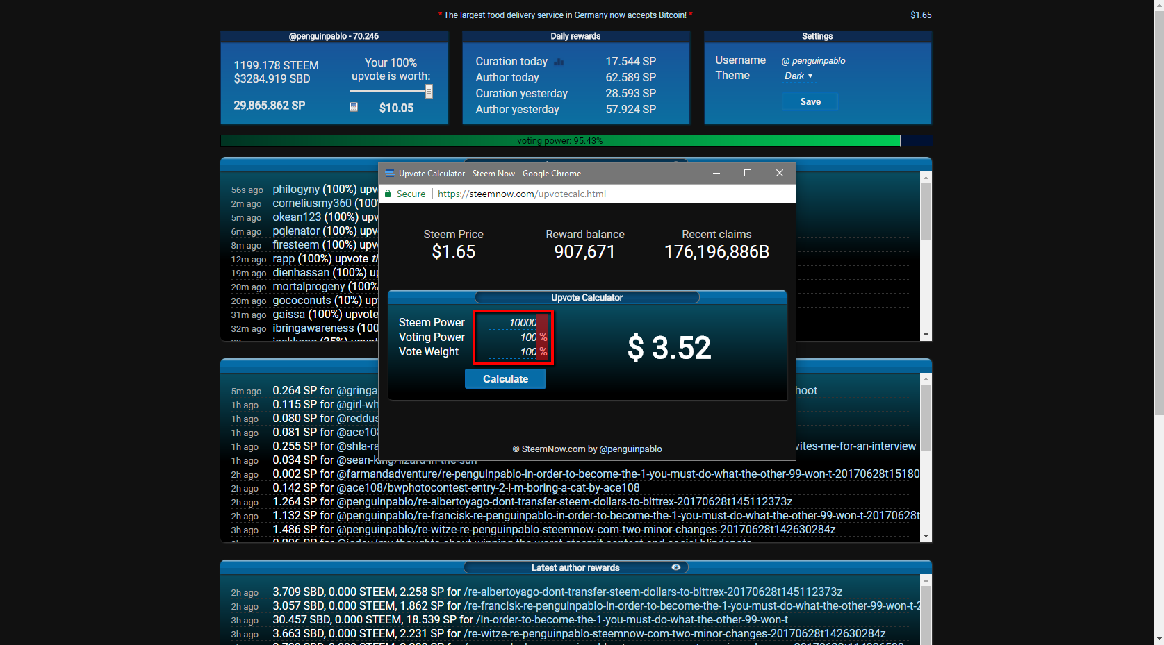Click the $1.65 price at the page's top right
Viewport: 1164px width, 645px height.
pos(921,15)
